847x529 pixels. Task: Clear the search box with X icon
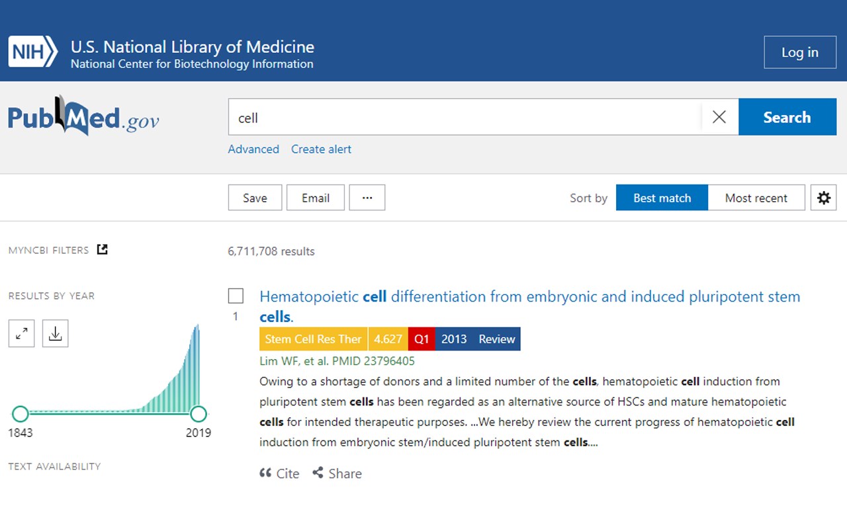(719, 117)
